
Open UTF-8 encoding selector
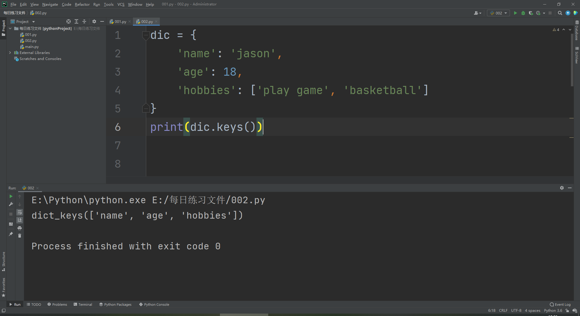click(x=516, y=310)
